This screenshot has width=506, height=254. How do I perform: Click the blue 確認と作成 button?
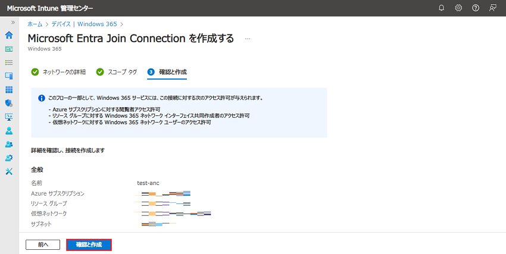tap(89, 244)
